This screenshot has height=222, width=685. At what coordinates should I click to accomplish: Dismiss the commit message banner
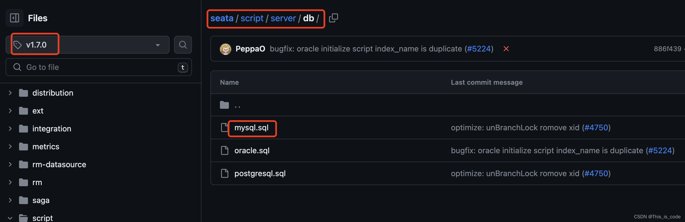point(506,49)
